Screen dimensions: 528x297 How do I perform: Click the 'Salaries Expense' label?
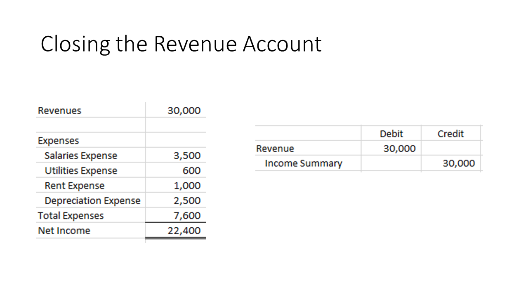pyautogui.click(x=81, y=156)
